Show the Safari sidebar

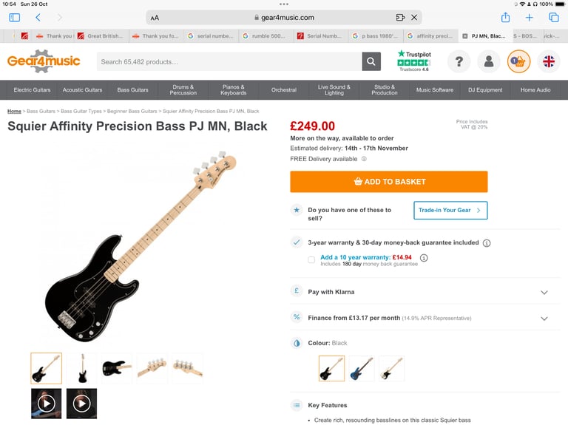(x=14, y=17)
